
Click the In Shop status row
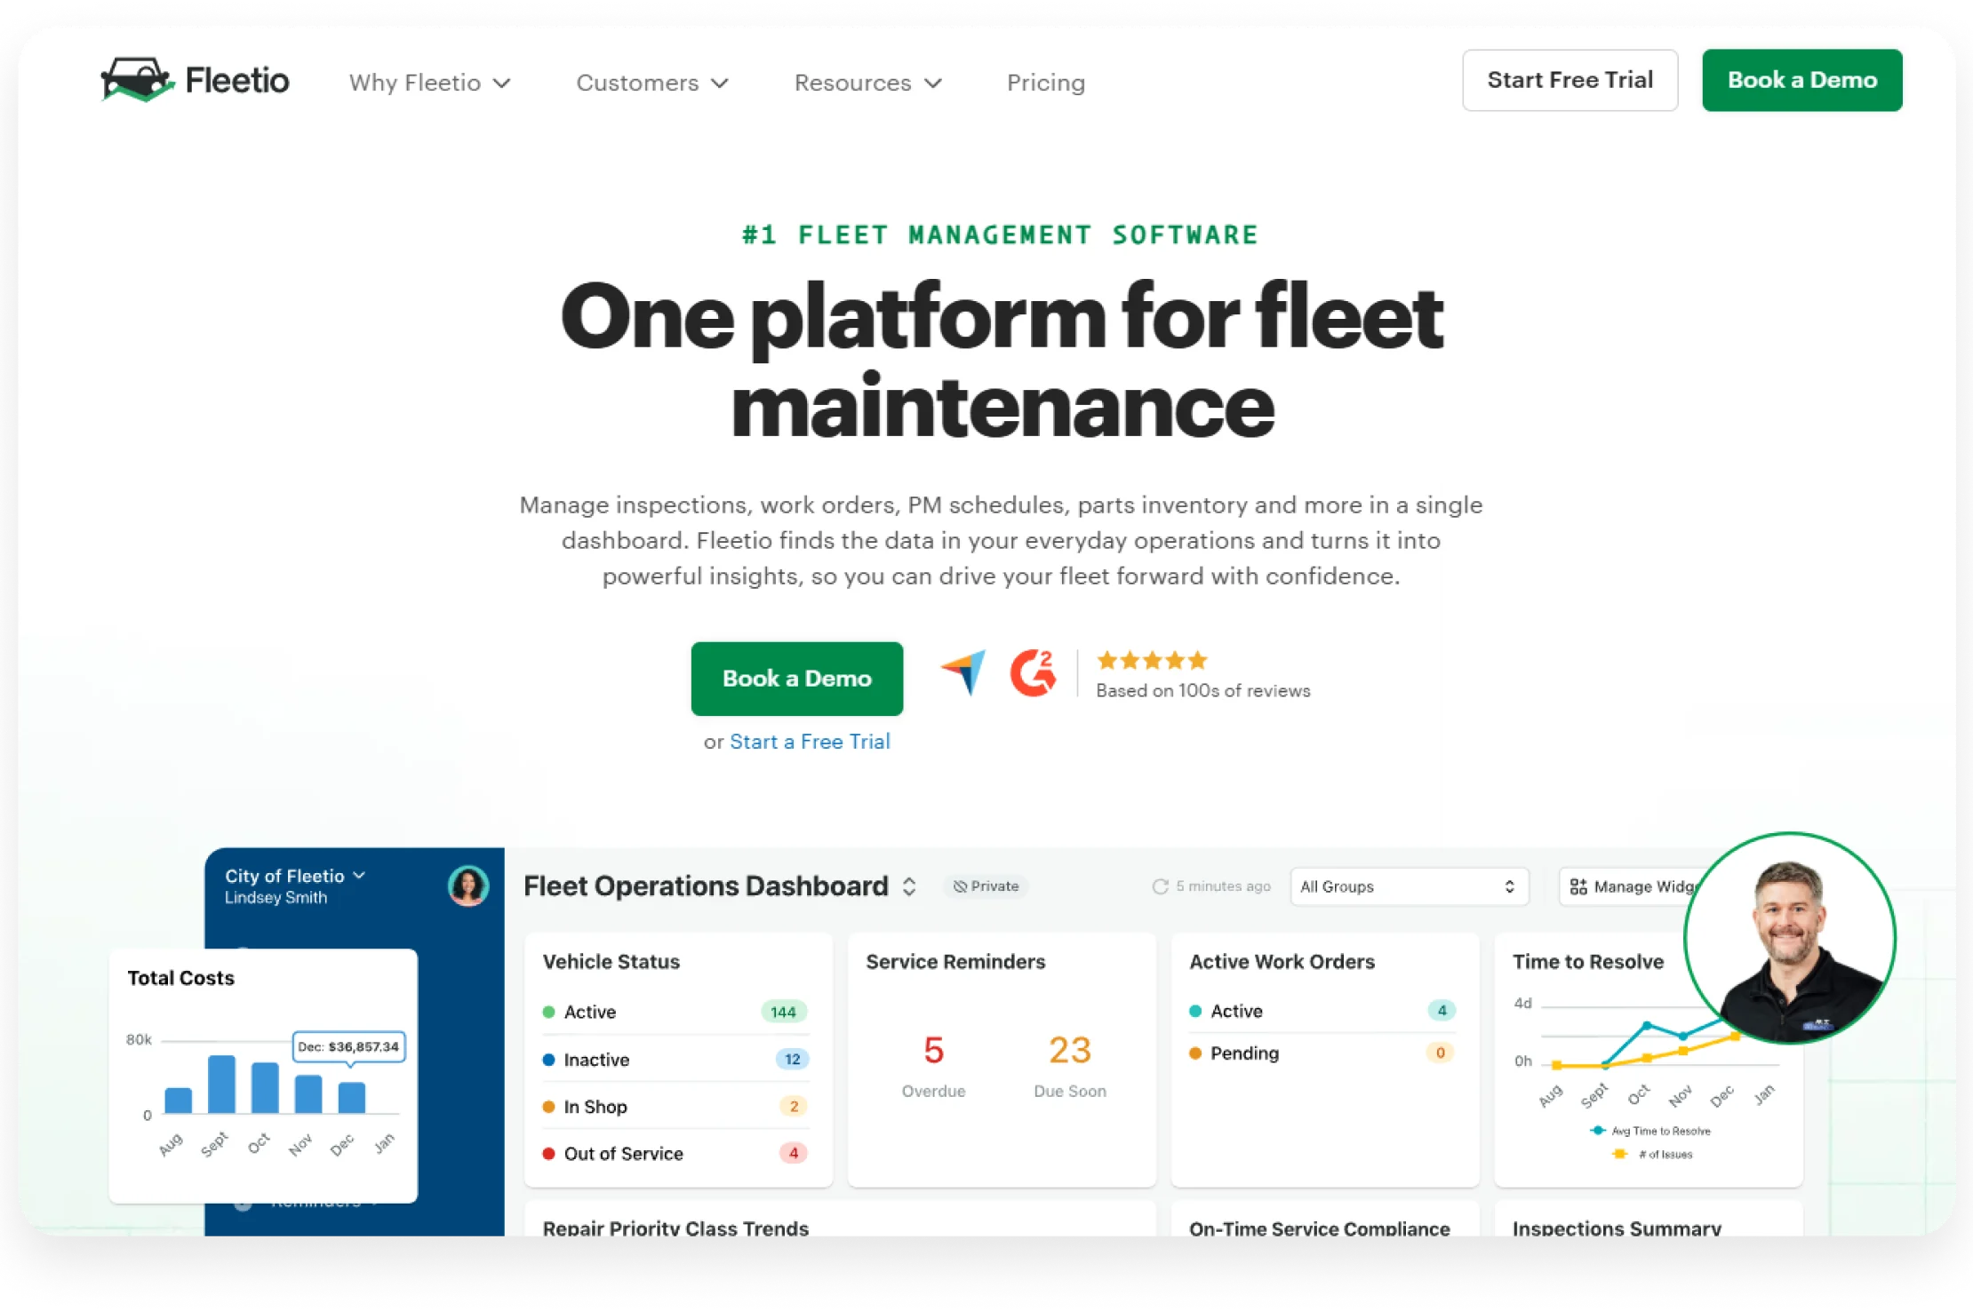coord(675,1106)
